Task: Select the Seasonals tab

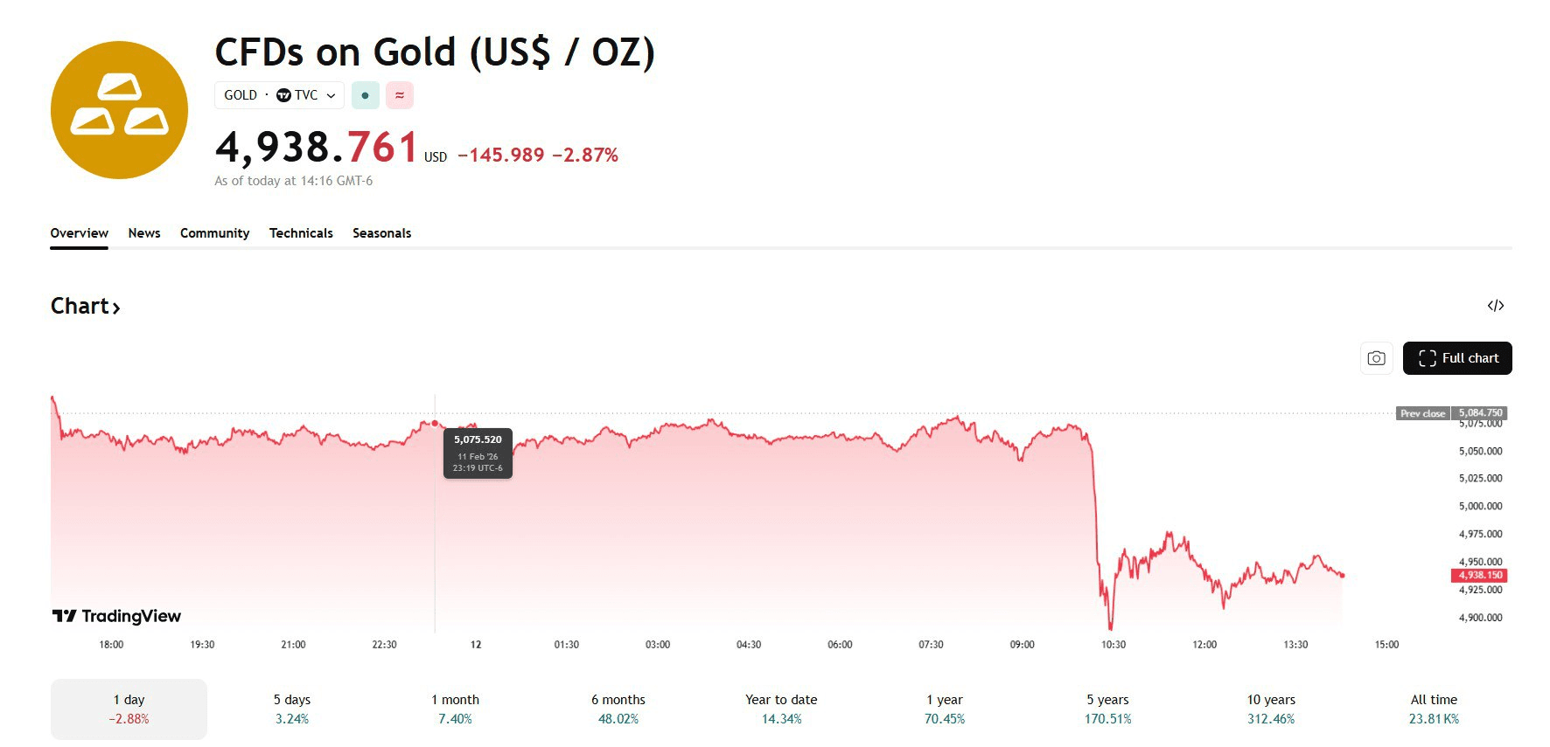Action: point(381,233)
